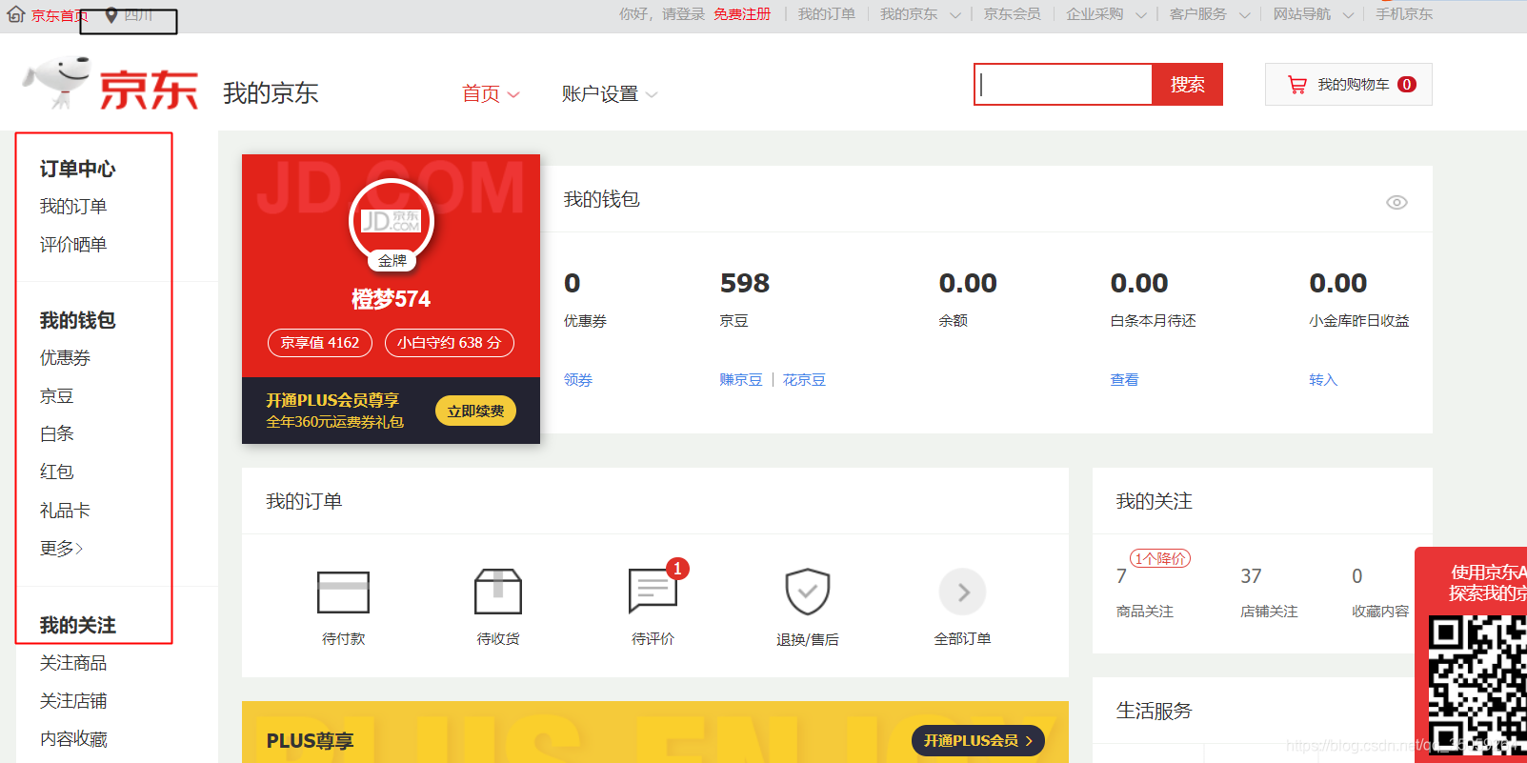Click 查看 under 白条本月待还
This screenshot has height=763, width=1527.
click(1124, 380)
